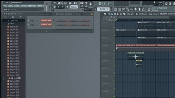
Task: Open the Правка menu
Action: [x=10, y=6]
